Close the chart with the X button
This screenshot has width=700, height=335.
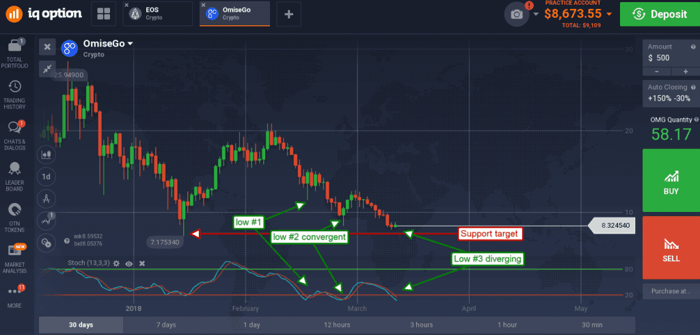[x=47, y=47]
